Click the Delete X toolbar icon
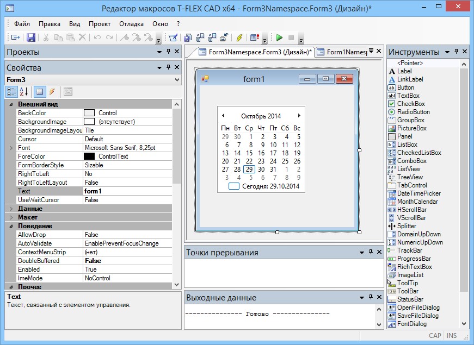This screenshot has width=474, height=345. tap(82, 37)
